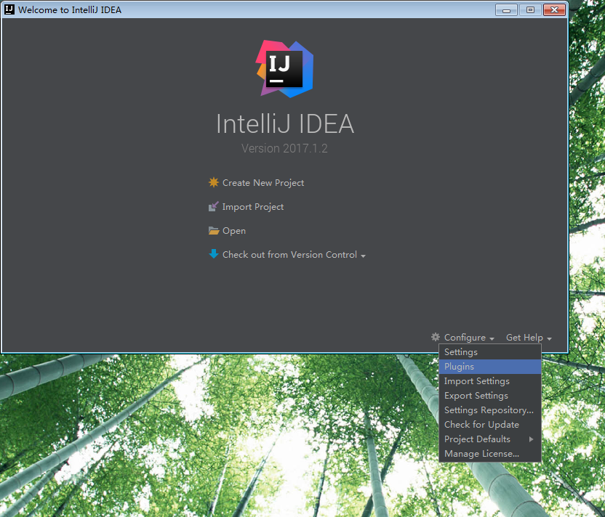The height and width of the screenshot is (517, 605).
Task: Click the IntelliJ IDEA logo image
Action: point(284,69)
